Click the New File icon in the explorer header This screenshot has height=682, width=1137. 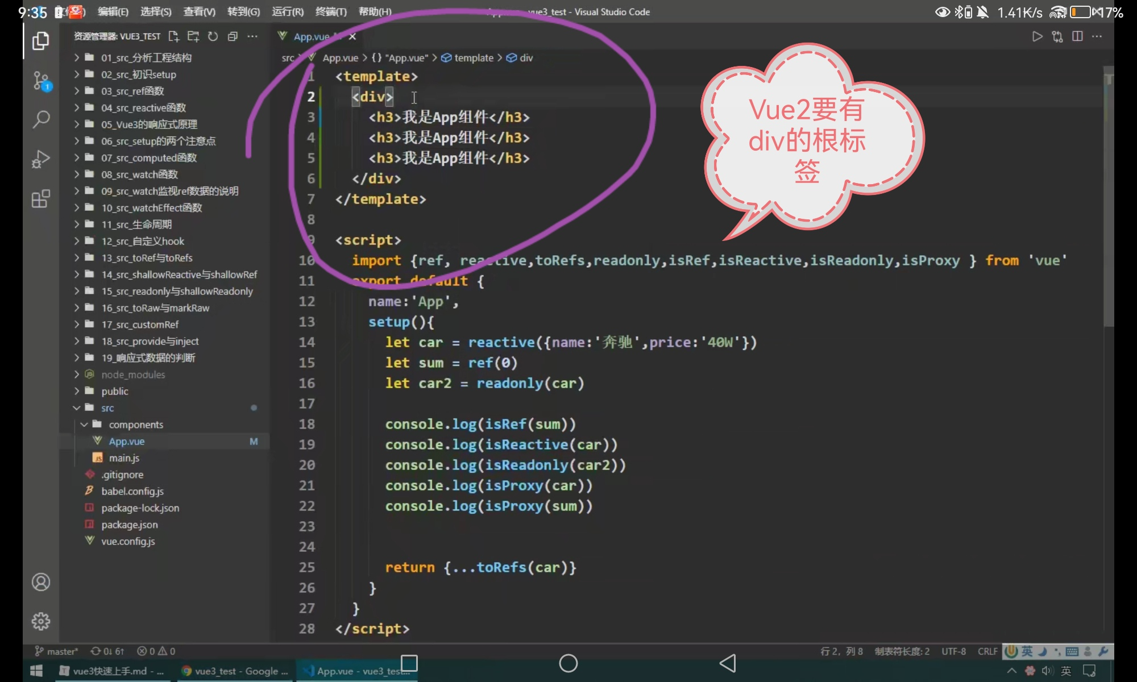(x=174, y=36)
